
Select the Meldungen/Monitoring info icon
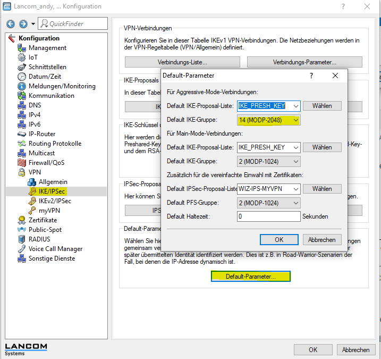coord(22,86)
